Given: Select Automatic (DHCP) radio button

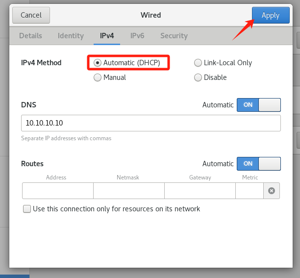Looking at the screenshot, I should (x=98, y=63).
